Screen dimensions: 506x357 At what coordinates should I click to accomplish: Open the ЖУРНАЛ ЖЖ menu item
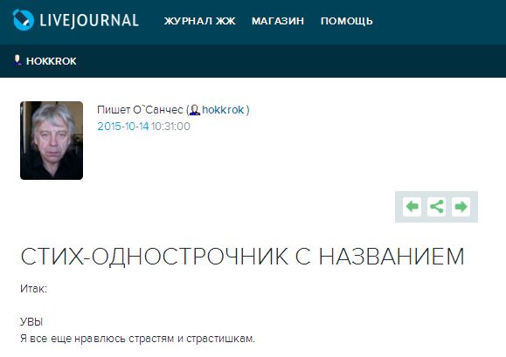tap(200, 21)
